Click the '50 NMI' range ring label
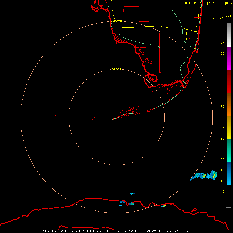Image resolution: width=233 pixels, height=233 pixels. point(116,69)
